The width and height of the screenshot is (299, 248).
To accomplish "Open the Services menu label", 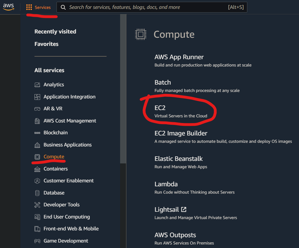I will coord(43,7).
